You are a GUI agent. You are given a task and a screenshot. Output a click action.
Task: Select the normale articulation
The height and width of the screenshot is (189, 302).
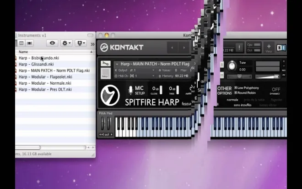pos(232,100)
